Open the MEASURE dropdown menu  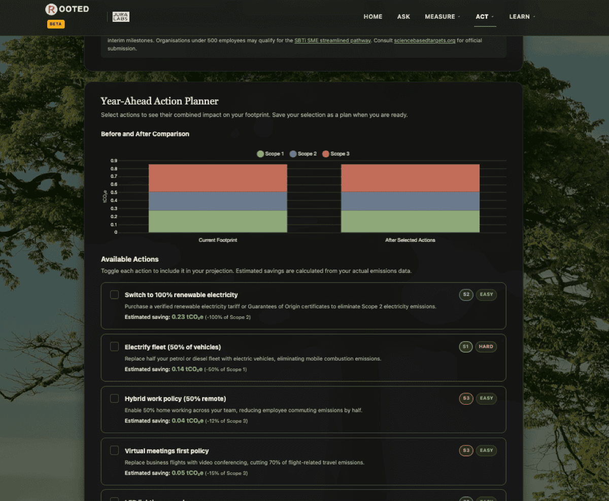442,16
